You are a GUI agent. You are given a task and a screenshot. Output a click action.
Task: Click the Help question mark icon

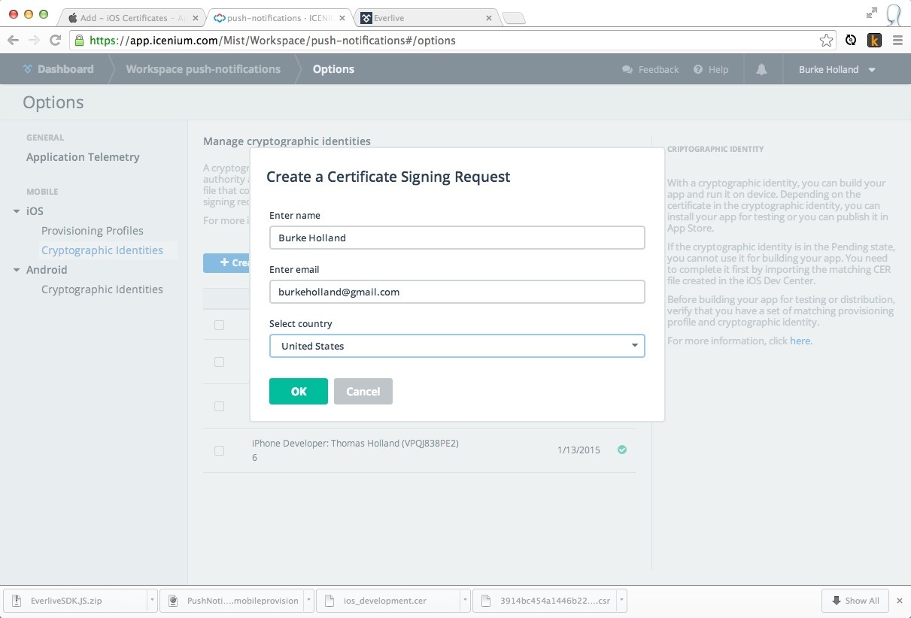tap(698, 69)
